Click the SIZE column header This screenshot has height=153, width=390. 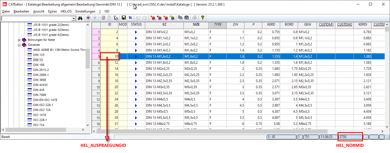coord(196,24)
